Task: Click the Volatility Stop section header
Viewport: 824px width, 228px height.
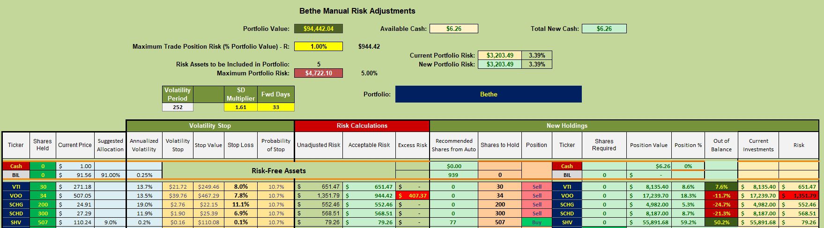Action: coord(210,125)
